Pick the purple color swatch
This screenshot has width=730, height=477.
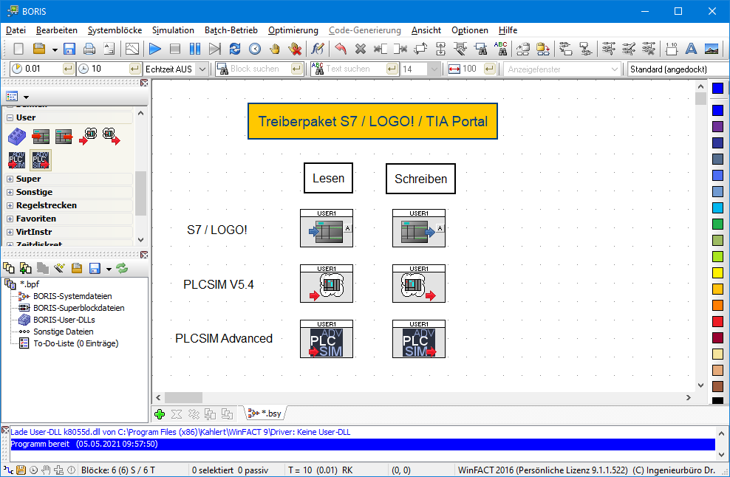(718, 126)
